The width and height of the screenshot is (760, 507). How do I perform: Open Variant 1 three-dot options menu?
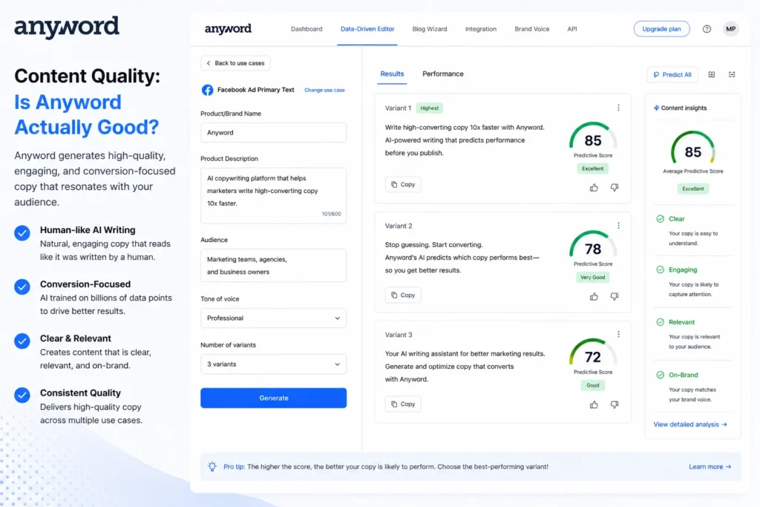[618, 108]
